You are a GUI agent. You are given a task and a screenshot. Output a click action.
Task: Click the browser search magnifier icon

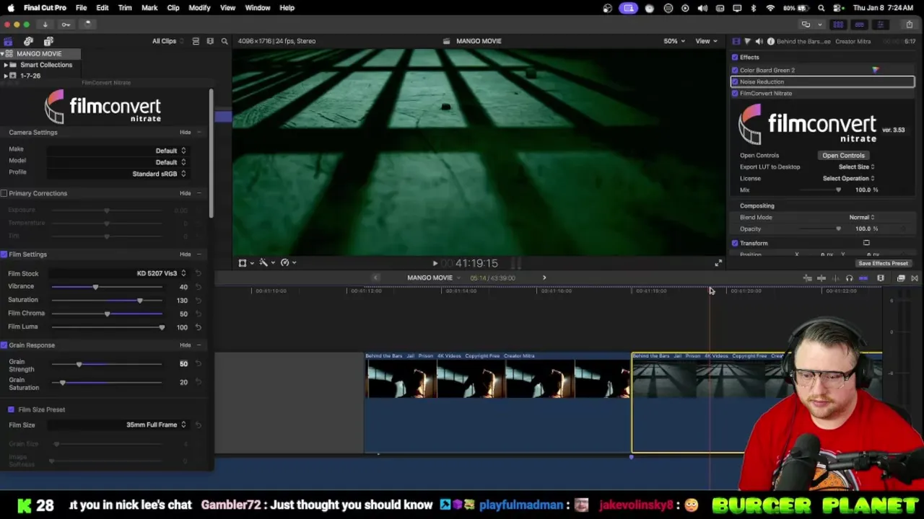(x=225, y=41)
